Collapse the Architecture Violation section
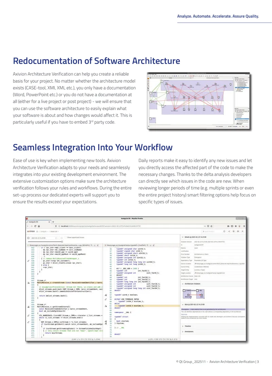The image size is (272, 376). click(183, 284)
